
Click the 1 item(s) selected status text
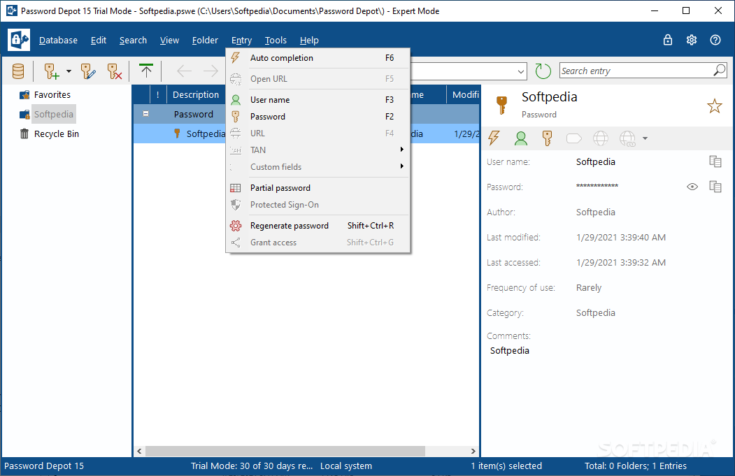pos(506,466)
